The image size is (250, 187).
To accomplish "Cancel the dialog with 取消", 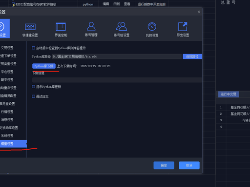I will [189, 165].
